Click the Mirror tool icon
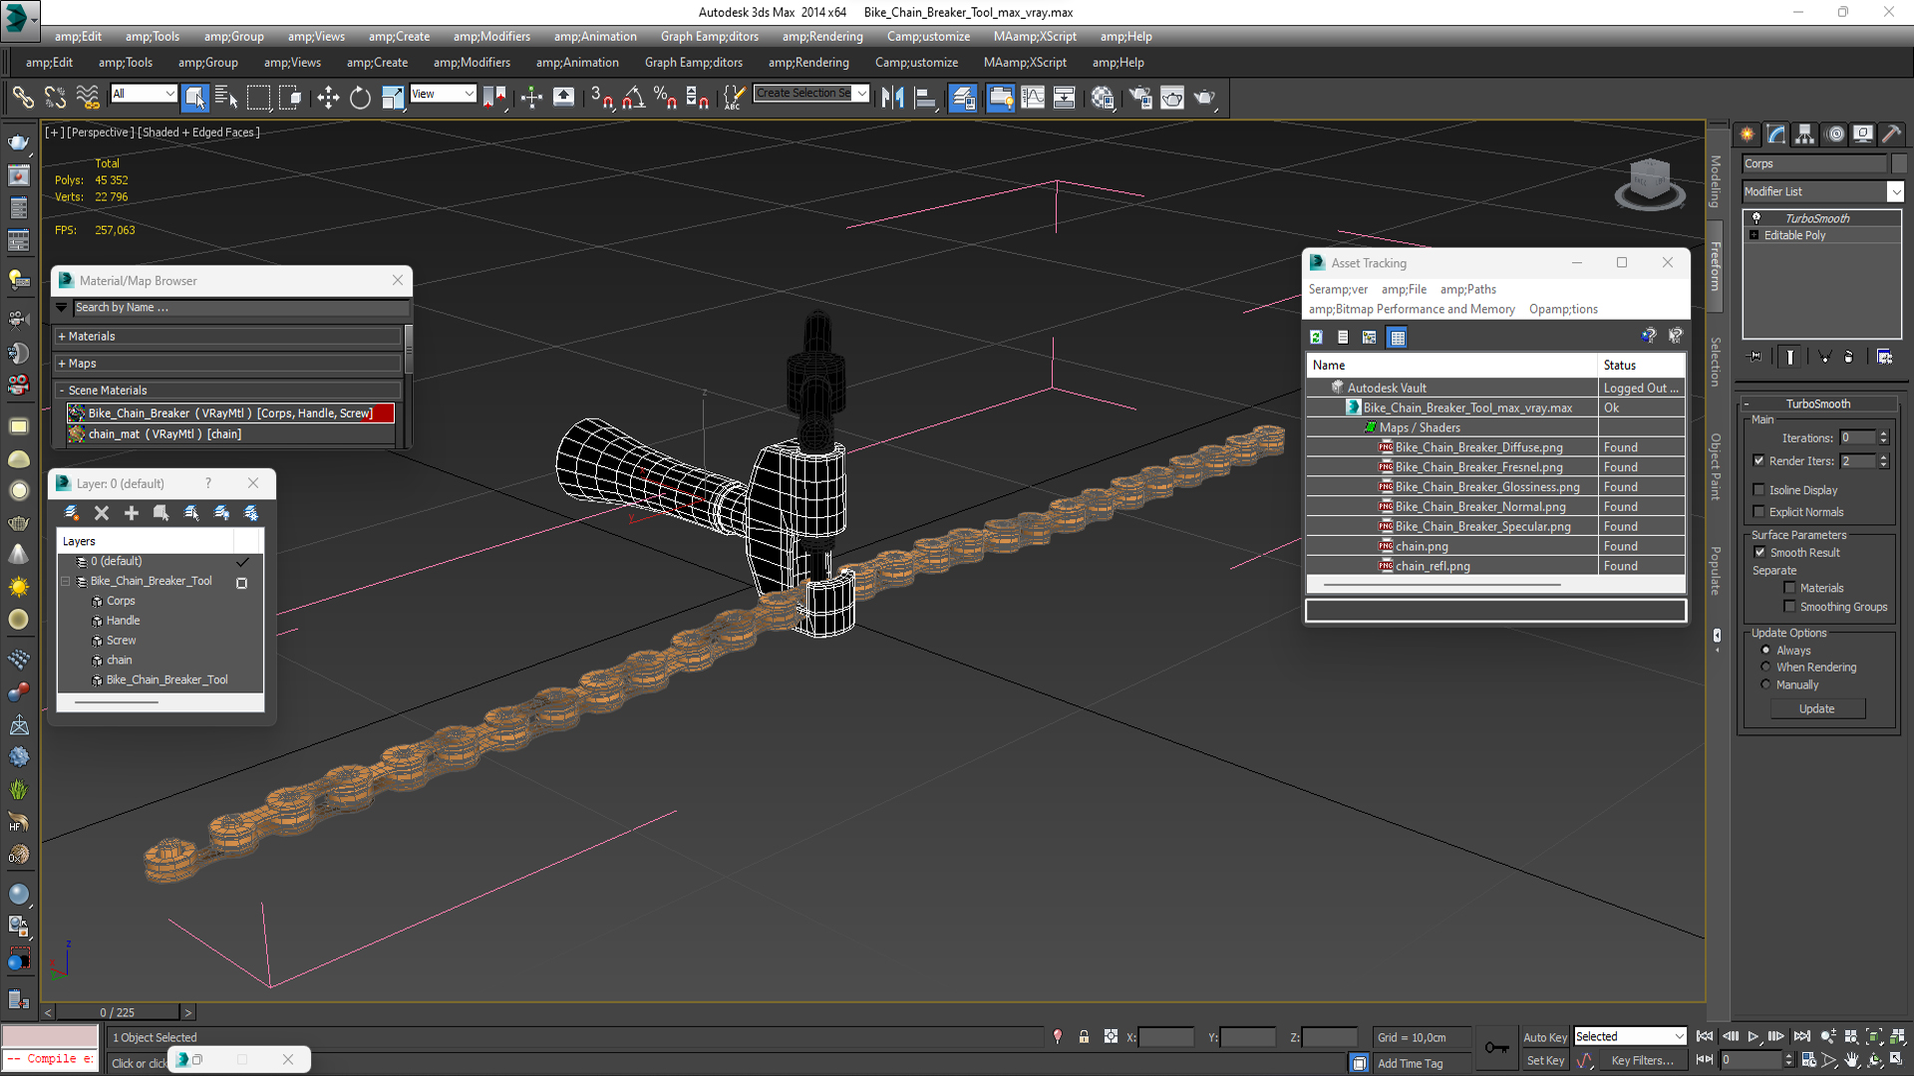This screenshot has height=1076, width=1914. (x=892, y=97)
